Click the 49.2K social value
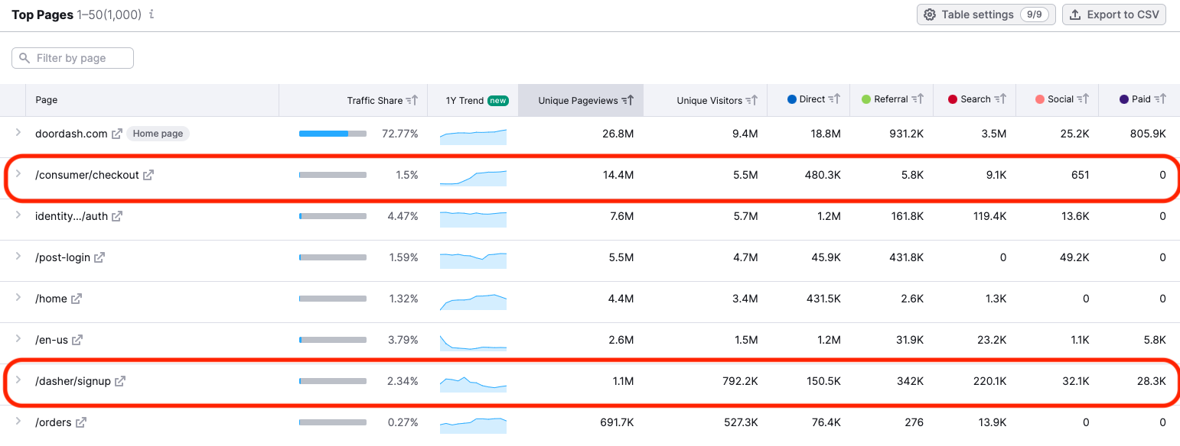The image size is (1180, 446). pos(1074,257)
